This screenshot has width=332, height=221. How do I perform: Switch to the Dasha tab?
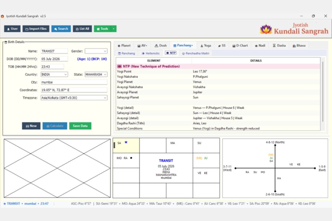click(x=279, y=46)
